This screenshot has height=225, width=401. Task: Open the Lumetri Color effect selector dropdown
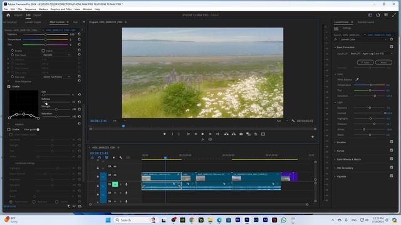pos(363,39)
